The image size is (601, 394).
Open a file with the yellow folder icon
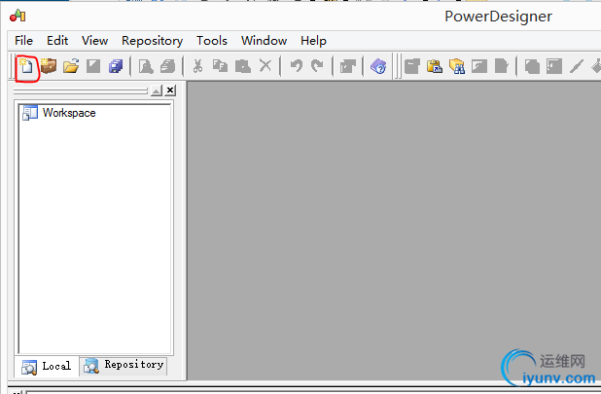71,66
